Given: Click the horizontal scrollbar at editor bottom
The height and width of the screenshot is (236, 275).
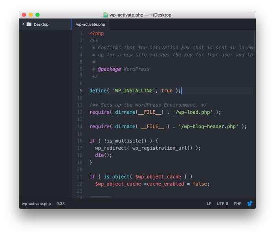Looking at the screenshot, I should pos(101,197).
